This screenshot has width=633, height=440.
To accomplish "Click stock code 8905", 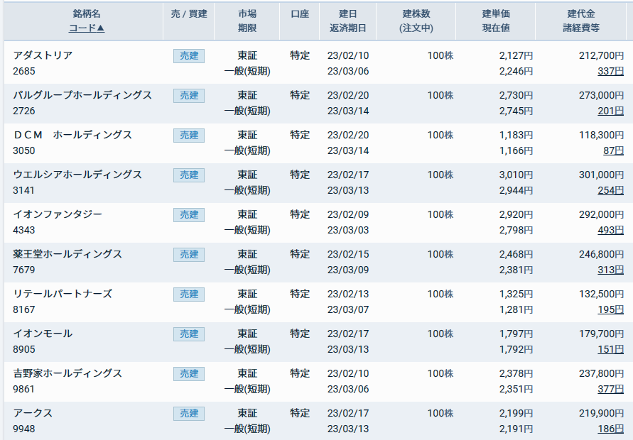I will pyautogui.click(x=24, y=349).
